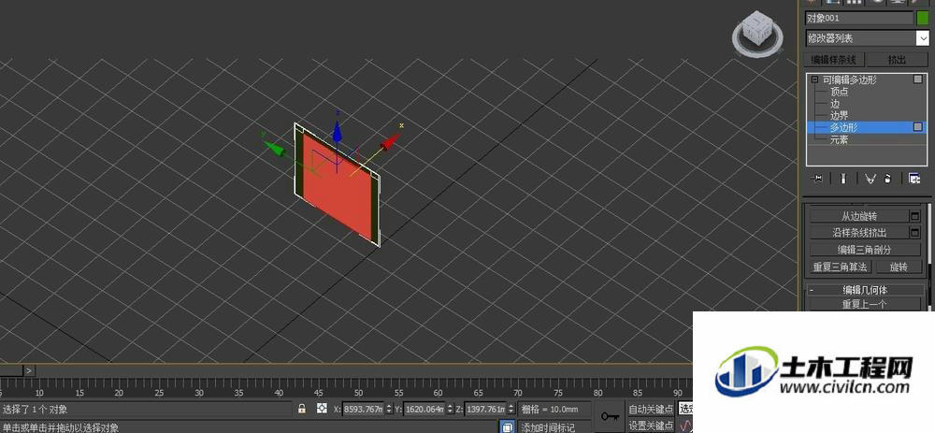Open settings box beside 沿样条线挤出

(915, 233)
